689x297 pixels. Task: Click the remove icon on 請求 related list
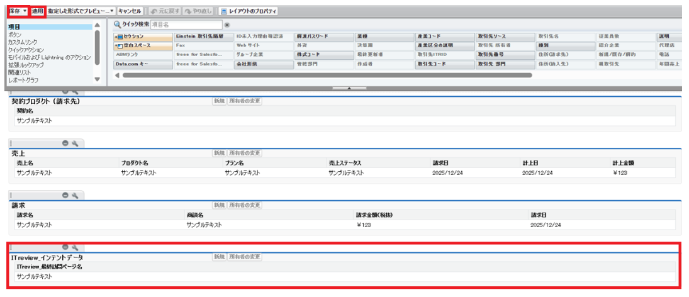click(x=65, y=196)
